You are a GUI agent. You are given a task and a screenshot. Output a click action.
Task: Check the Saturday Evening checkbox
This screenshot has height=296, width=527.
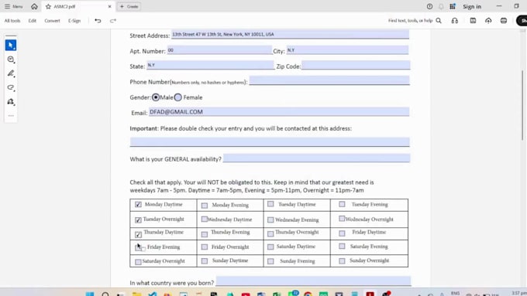pos(342,247)
